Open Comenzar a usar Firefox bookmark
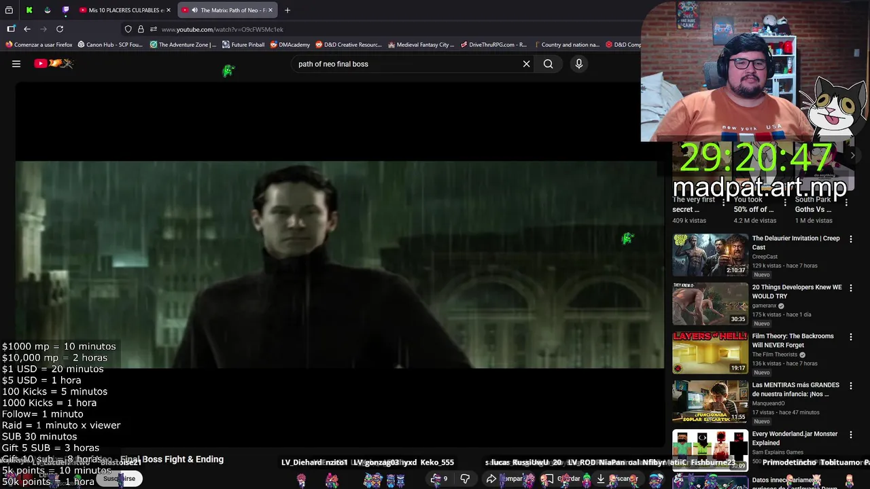 39,45
